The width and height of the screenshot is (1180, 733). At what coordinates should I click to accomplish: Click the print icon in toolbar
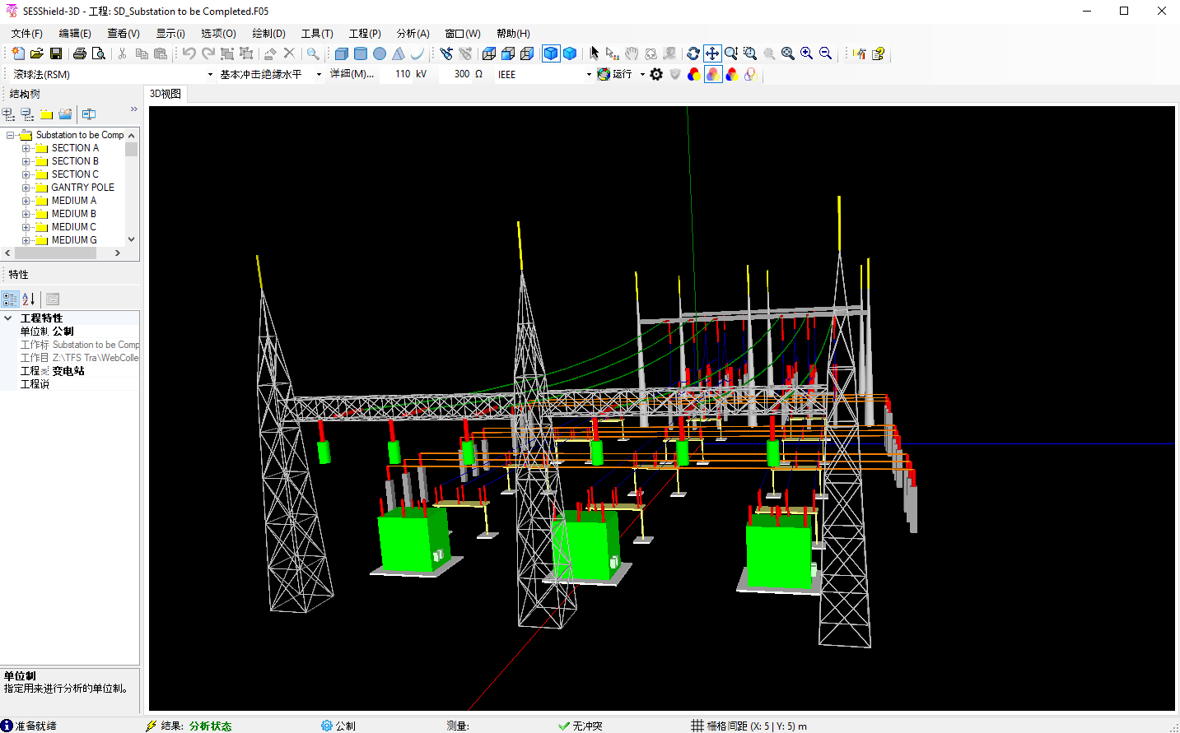80,53
